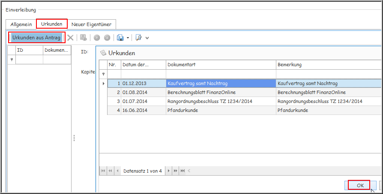Click the Dokumentart filter row field
The height and width of the screenshot is (194, 383).
(221, 74)
